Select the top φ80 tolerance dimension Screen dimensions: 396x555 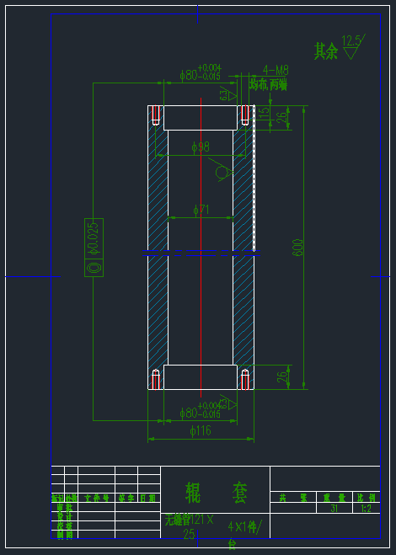click(x=201, y=73)
